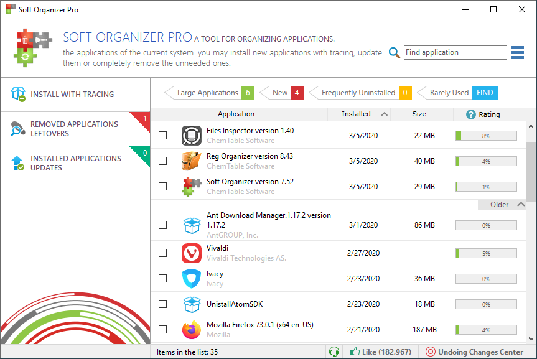Viewport: 537px width, 359px height.
Task: Click the FIND button for Rarely Used
Action: tap(485, 93)
